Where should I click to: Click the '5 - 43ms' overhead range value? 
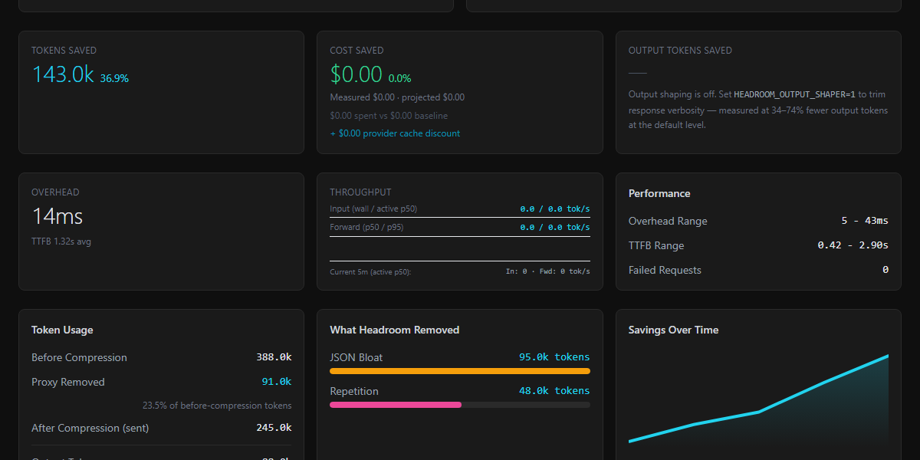click(865, 221)
